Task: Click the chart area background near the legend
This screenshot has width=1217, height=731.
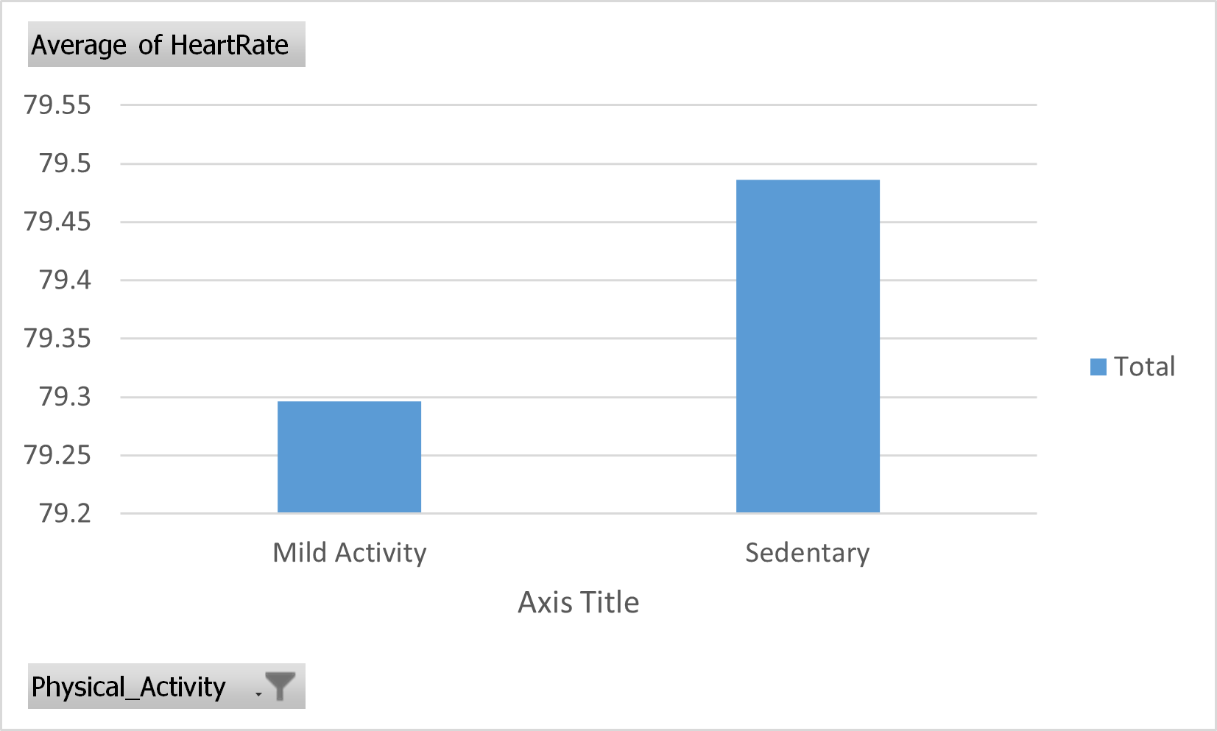Action: 1134,456
